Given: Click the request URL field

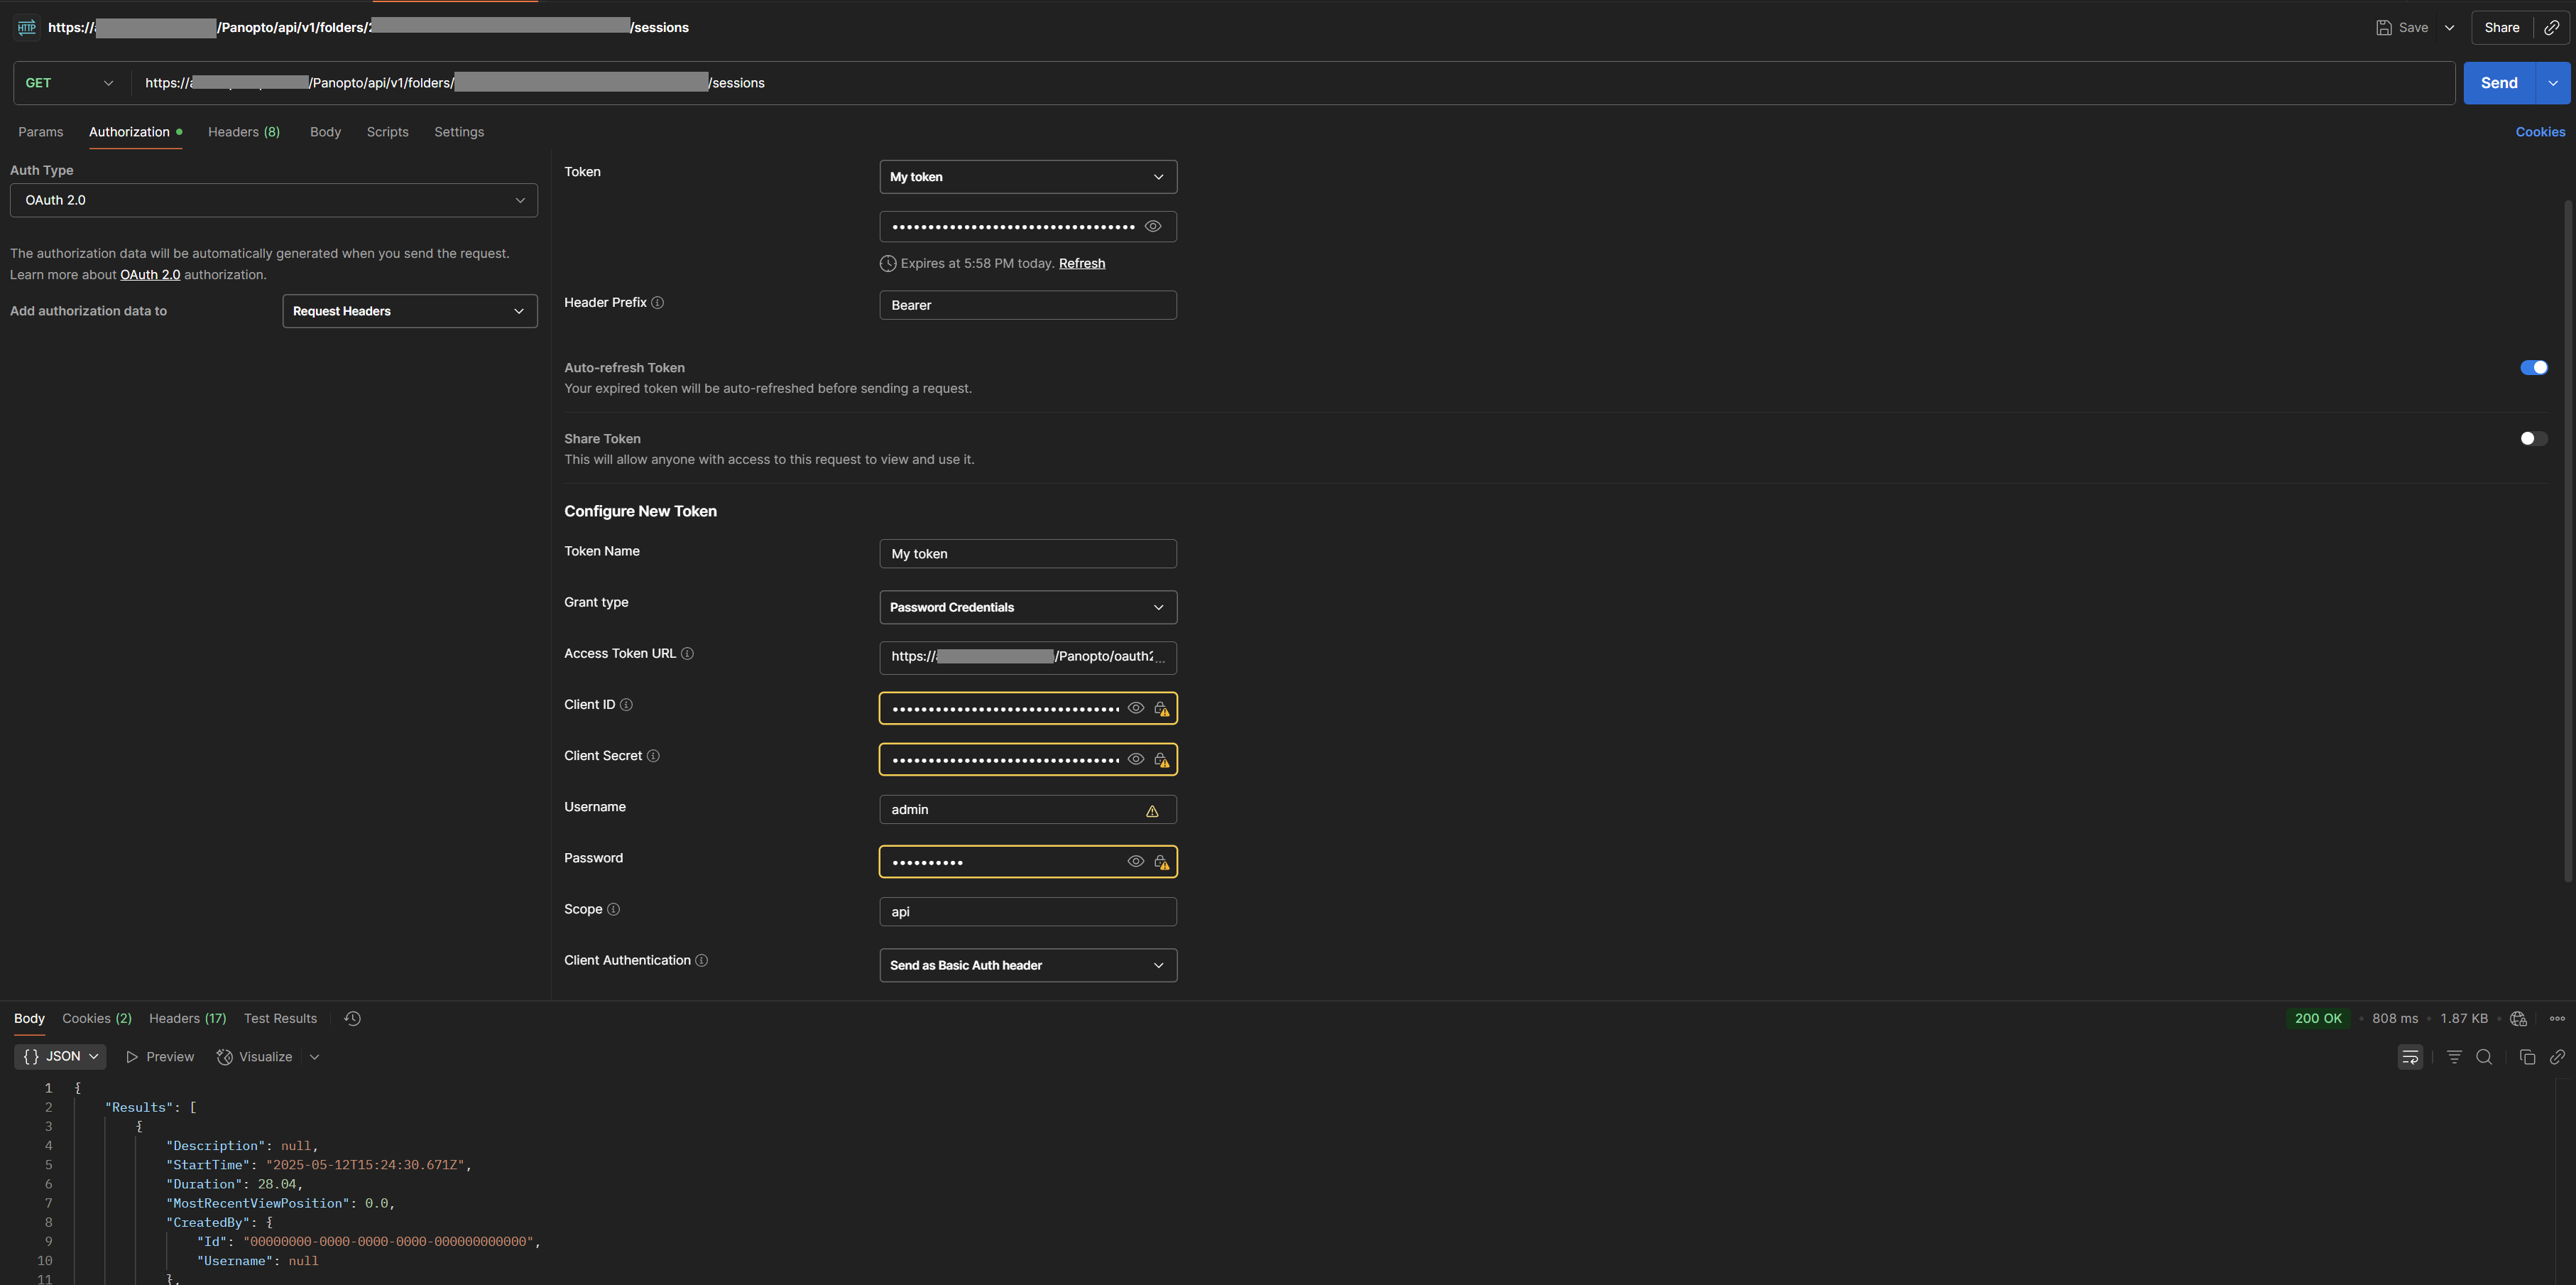Looking at the screenshot, I should [x=1293, y=83].
